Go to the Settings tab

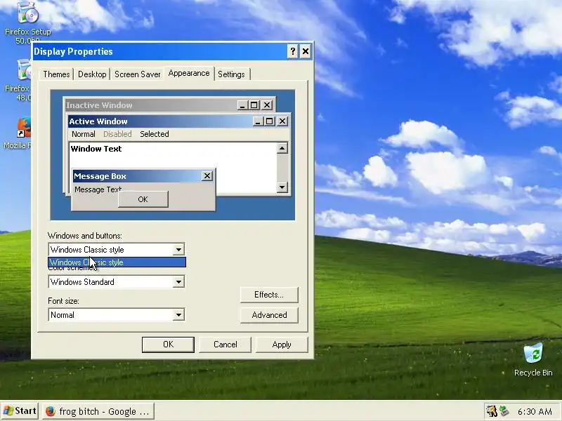[x=232, y=74]
